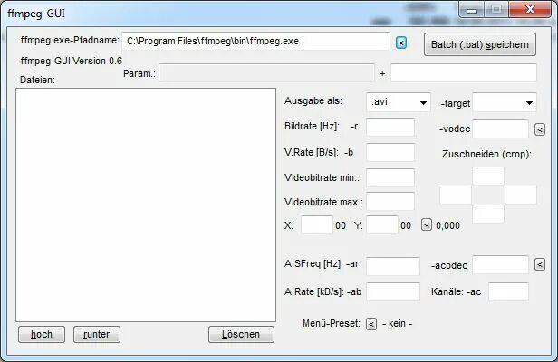
Task: Click the right crop value field
Action: pyautogui.click(x=521, y=195)
